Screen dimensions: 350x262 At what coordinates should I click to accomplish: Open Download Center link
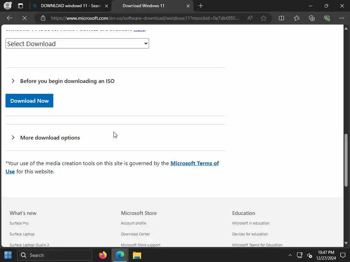pos(135,234)
